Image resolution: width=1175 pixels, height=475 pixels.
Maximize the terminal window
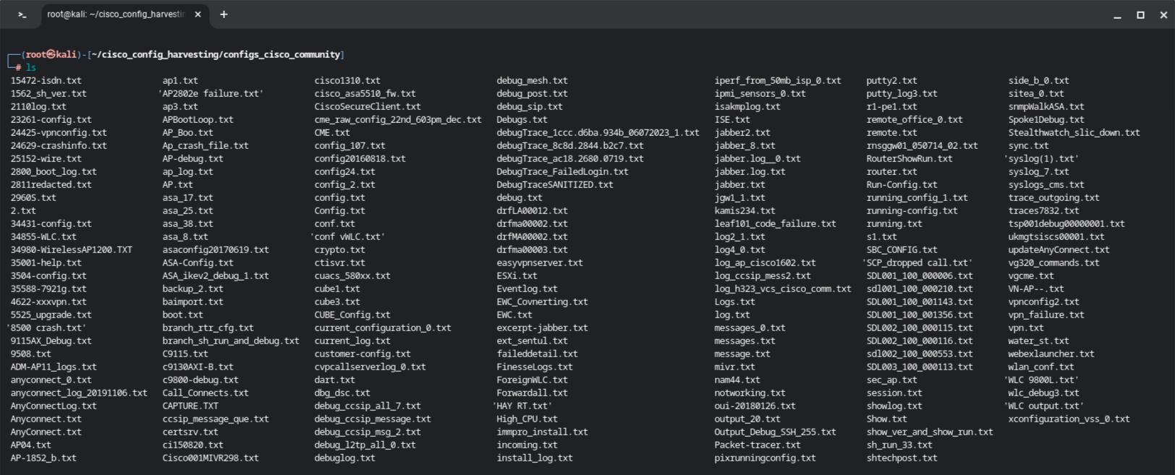click(1140, 15)
